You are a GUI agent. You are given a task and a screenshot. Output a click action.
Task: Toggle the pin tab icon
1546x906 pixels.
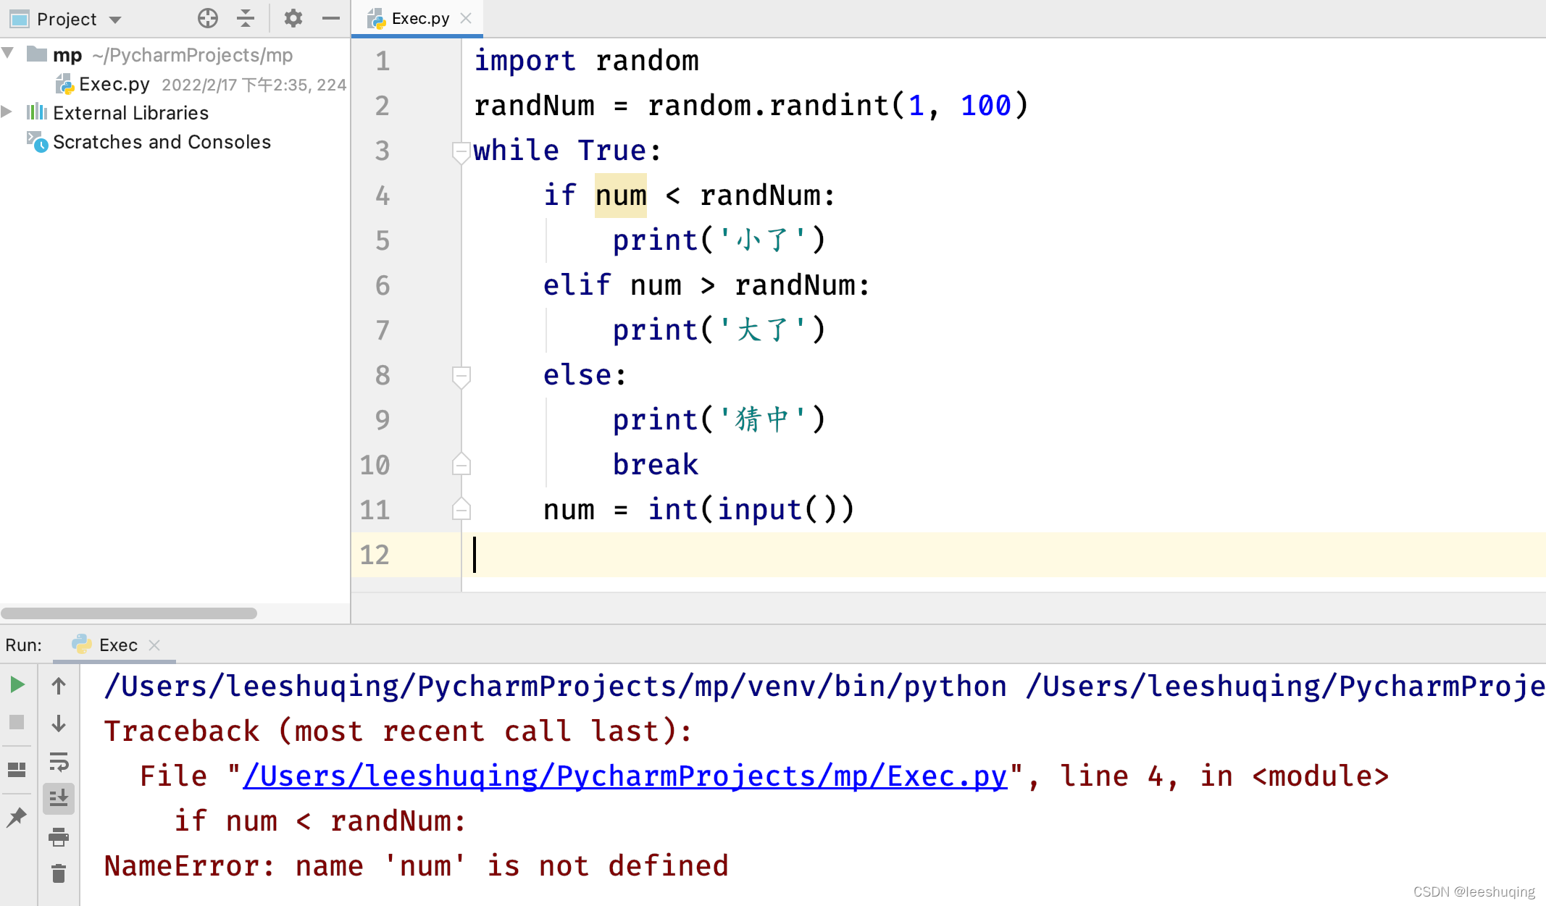click(17, 818)
